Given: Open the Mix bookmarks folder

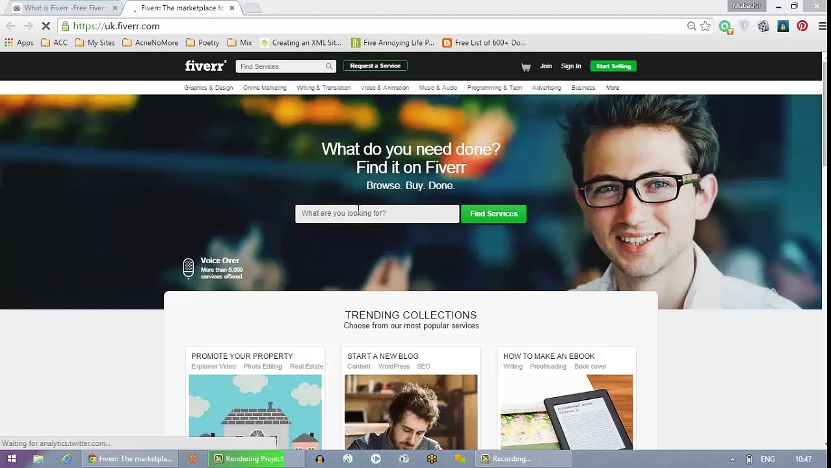Looking at the screenshot, I should tap(239, 43).
